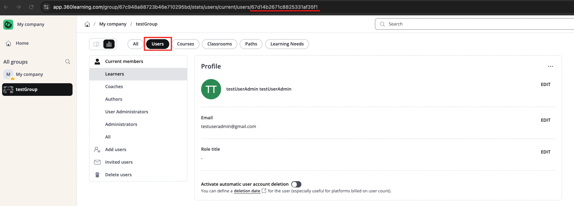This screenshot has height=206, width=574.
Task: Click testUserAdmin testUserAdmin name text
Action: click(x=259, y=89)
